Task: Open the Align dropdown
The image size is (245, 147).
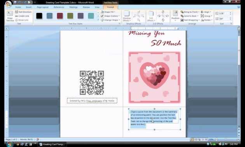Action: click(206, 12)
